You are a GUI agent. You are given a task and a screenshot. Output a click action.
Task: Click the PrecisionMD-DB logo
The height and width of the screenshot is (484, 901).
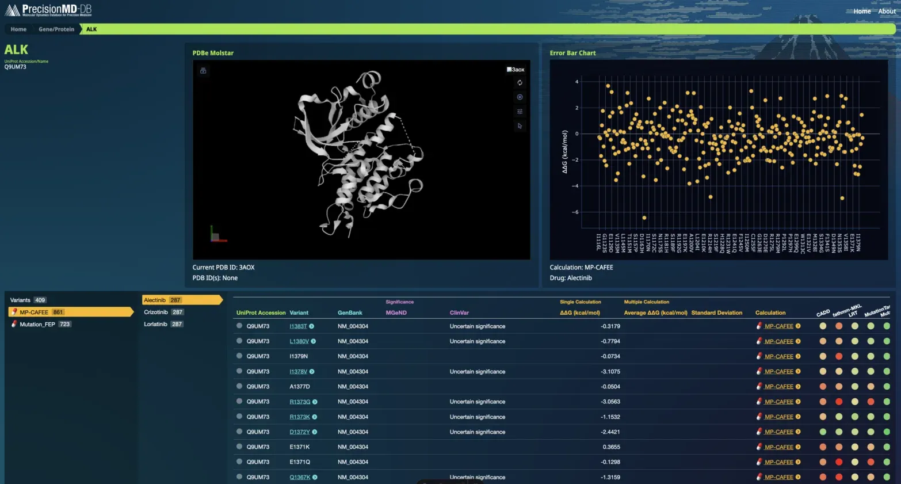tap(48, 10)
